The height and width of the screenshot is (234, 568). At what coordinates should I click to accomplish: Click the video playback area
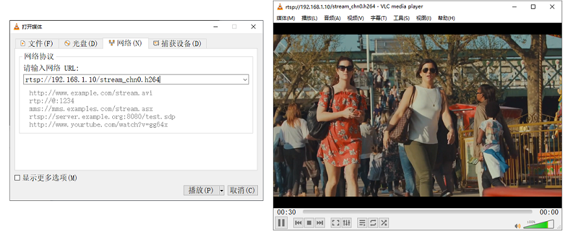418,115
